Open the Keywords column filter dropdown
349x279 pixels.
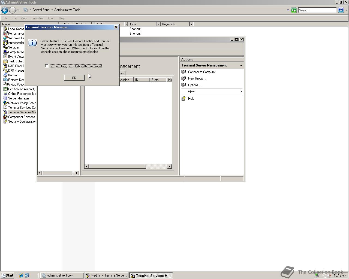pyautogui.click(x=191, y=24)
